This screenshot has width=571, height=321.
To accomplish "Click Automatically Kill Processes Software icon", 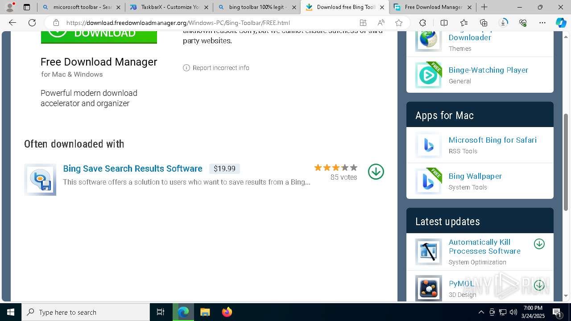I will point(429,252).
